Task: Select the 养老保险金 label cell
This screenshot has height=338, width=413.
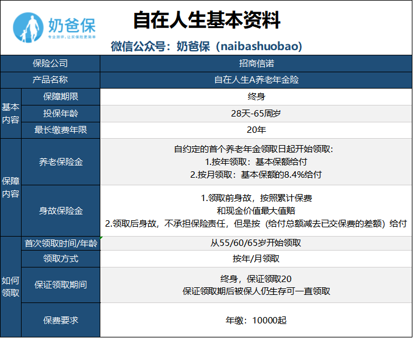Action: (61, 162)
